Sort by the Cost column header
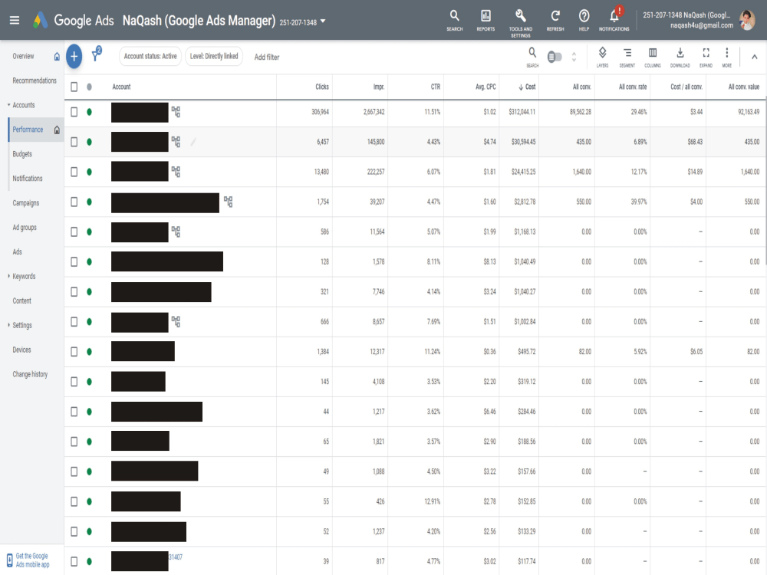 point(528,87)
